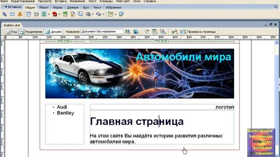Select the Spry insert tab
280x157 pixels.
pyautogui.click(x=86, y=7)
